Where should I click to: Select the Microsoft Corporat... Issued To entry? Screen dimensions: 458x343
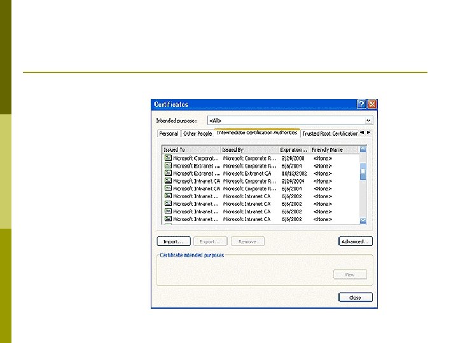click(196, 158)
